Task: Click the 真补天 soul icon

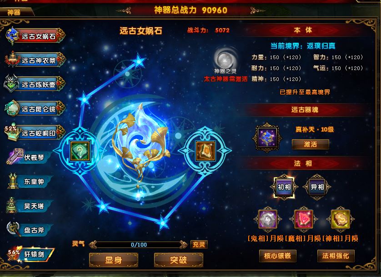Action: 267,138
